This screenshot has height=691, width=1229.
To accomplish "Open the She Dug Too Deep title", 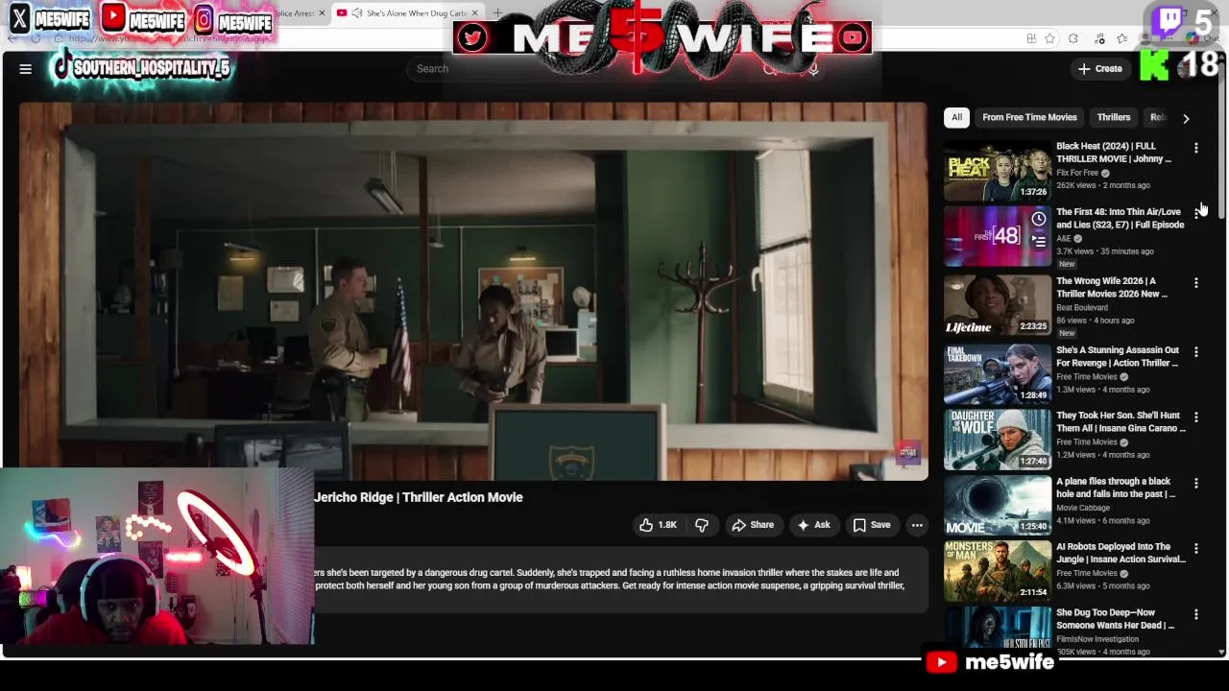I will pos(1115,618).
